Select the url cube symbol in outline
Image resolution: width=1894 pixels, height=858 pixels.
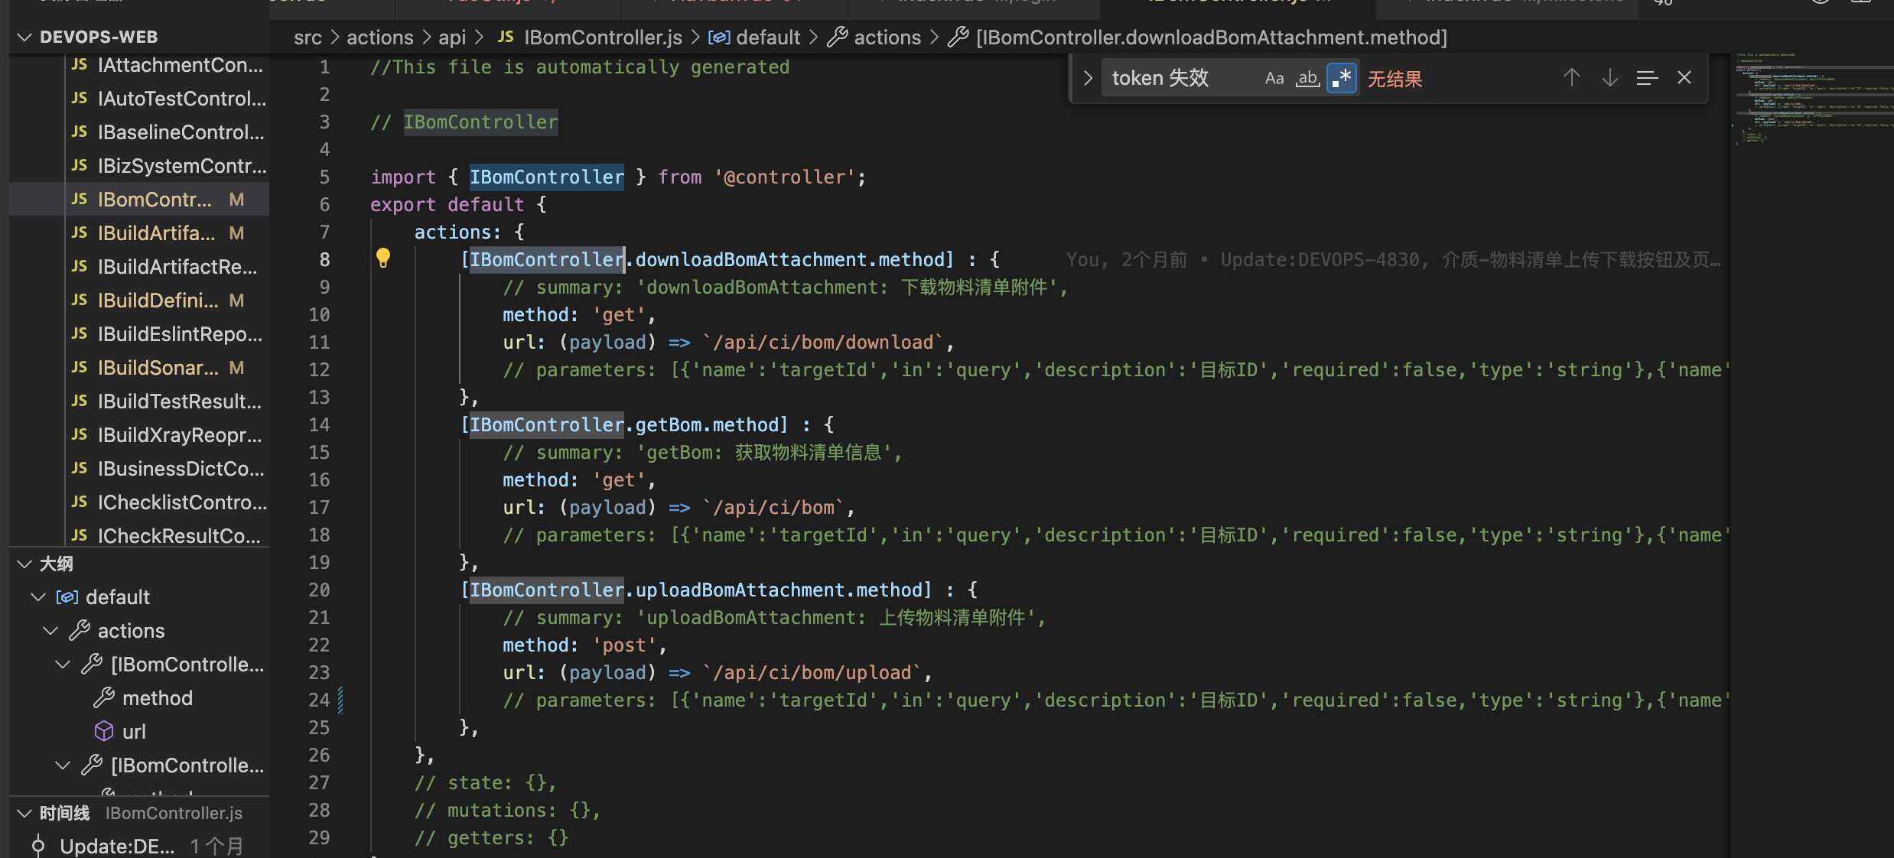tap(104, 732)
